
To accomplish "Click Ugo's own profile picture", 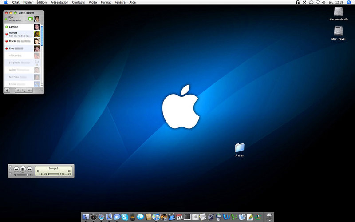I will (37, 19).
